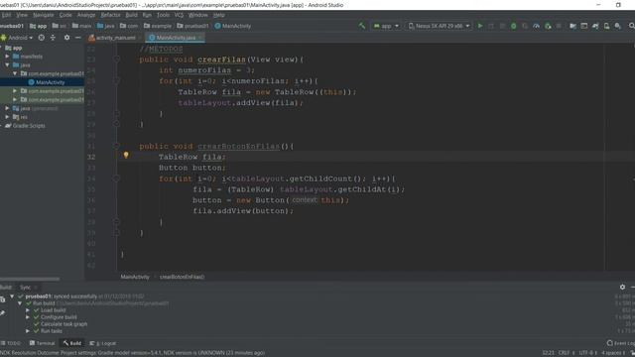Viewport: 635px width, 357px height.
Task: Expand the Load build node
Action: click(28, 310)
